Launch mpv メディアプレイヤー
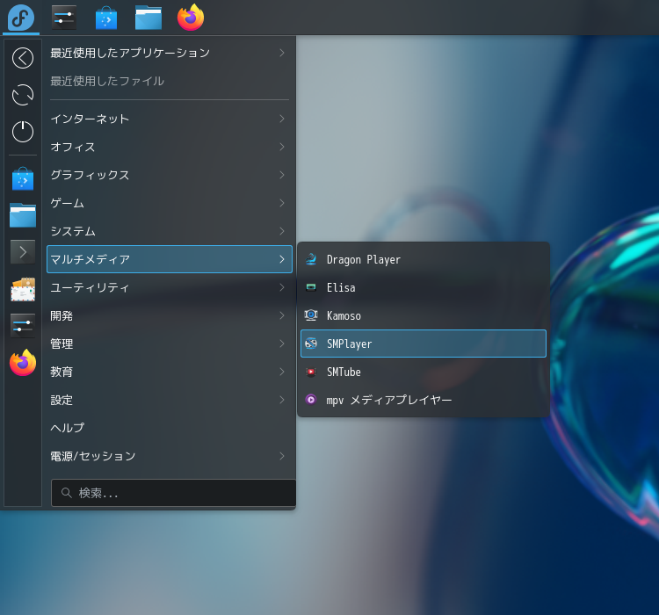 424,400
